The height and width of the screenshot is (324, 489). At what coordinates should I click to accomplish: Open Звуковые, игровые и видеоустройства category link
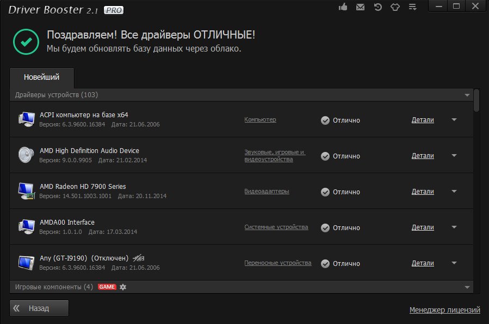pyautogui.click(x=275, y=156)
